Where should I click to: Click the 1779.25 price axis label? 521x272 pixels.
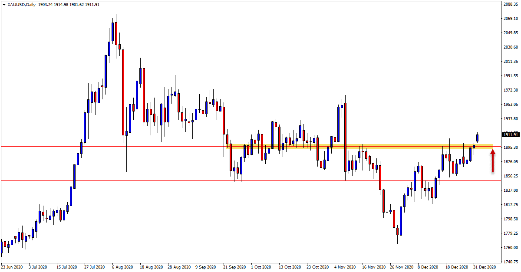coord(511,233)
